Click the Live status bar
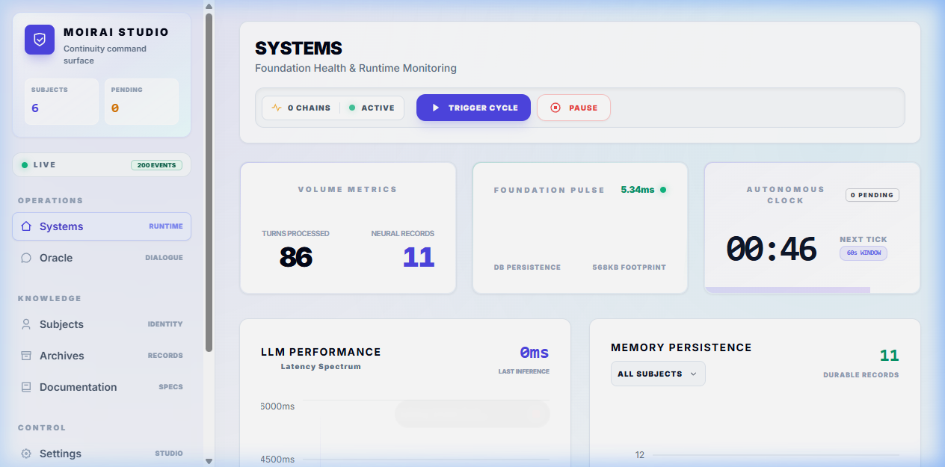The height and width of the screenshot is (467, 945). [x=102, y=165]
